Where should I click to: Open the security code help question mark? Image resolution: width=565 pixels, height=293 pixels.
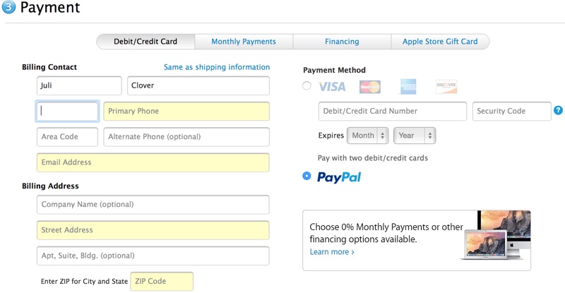pos(558,110)
